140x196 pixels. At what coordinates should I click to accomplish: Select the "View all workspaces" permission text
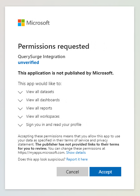(43, 116)
